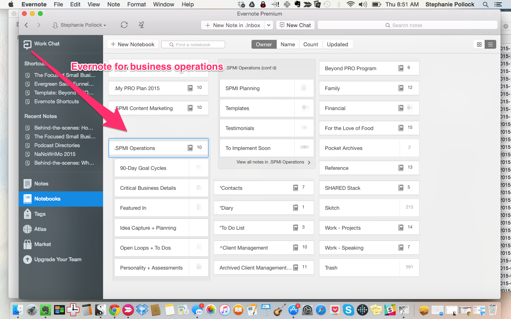Click the Search notes field

click(407, 25)
